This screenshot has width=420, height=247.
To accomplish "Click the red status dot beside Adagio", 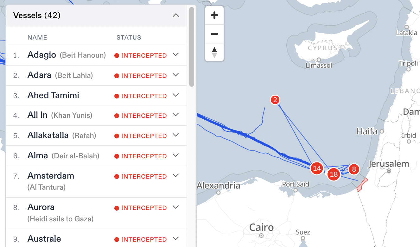I will pos(117,56).
